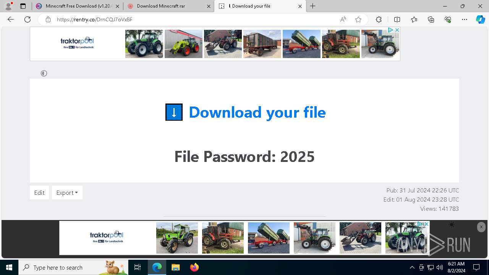Screen dimensions: 489x275
Task: Open Windows Start menu
Action: (x=9, y=267)
